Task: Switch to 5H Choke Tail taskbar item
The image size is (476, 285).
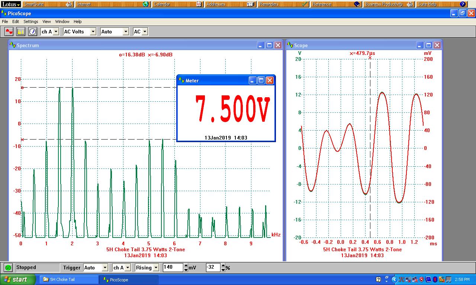Action: coord(69,279)
